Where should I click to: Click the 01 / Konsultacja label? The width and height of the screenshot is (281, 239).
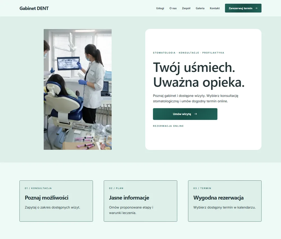pyautogui.click(x=38, y=188)
